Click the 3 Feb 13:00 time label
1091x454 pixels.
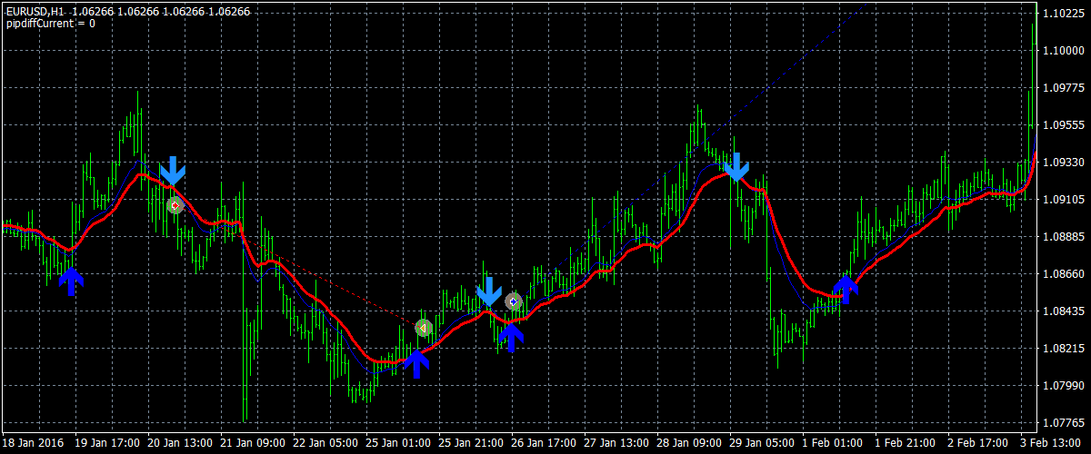(1053, 444)
